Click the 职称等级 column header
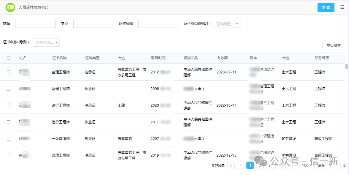 click(x=322, y=58)
